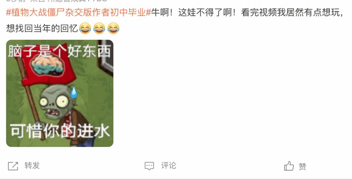Screen dimensions: 352x179
Task: Click the repost share arrow icon
Action: pyautogui.click(x=13, y=166)
